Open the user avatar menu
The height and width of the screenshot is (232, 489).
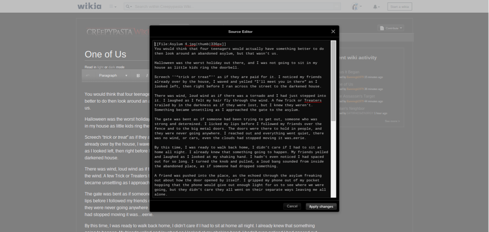[357, 7]
